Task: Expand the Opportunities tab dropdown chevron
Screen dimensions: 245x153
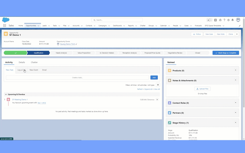Action: pos(39,26)
